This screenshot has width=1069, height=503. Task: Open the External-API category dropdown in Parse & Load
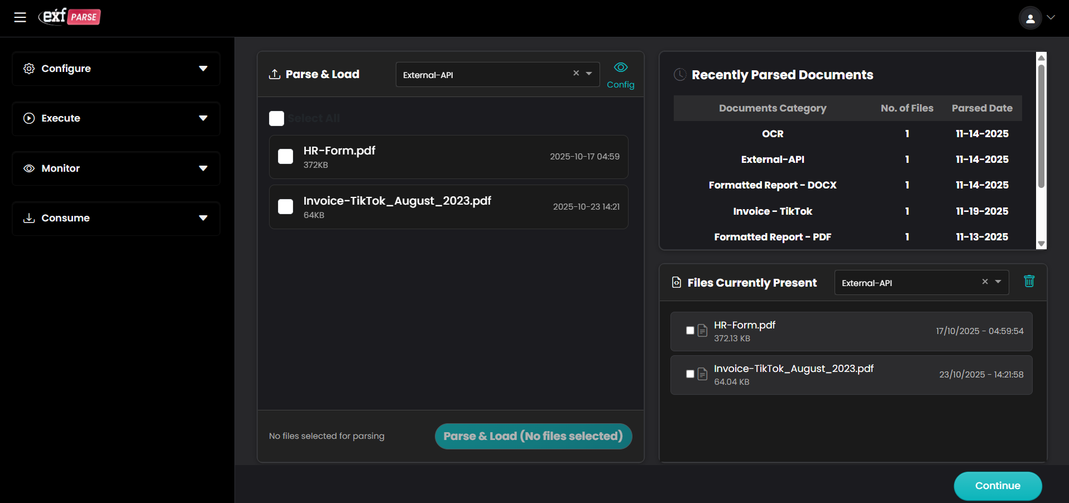pyautogui.click(x=588, y=74)
